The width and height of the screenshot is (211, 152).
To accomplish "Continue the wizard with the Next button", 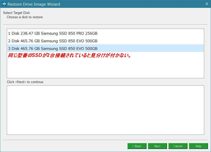I will click(x=157, y=146).
